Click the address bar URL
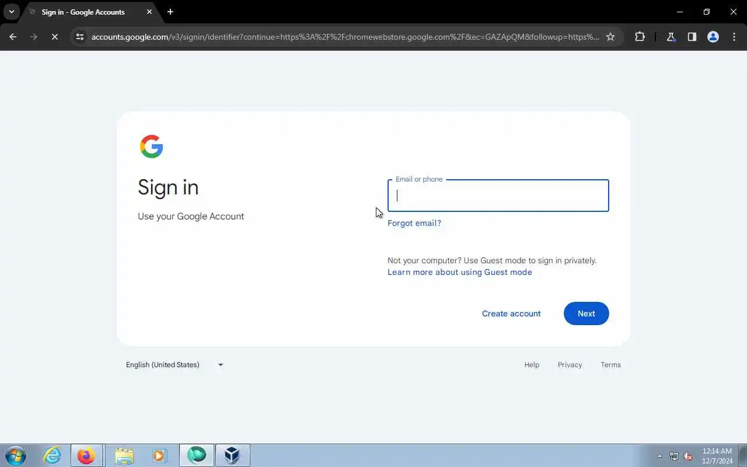747x467 pixels. pyautogui.click(x=345, y=37)
